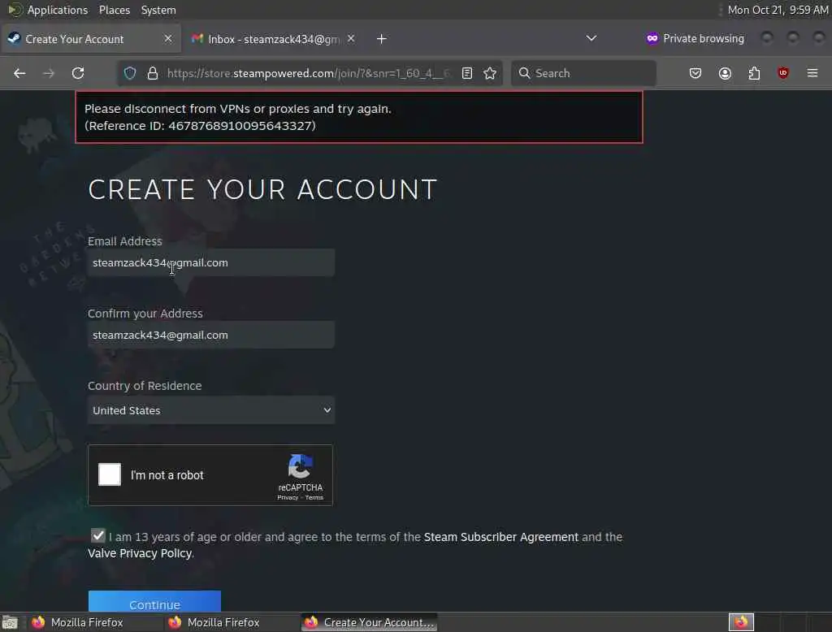This screenshot has height=632, width=832.
Task: Expand the Country of Residence dropdown
Action: tap(211, 410)
